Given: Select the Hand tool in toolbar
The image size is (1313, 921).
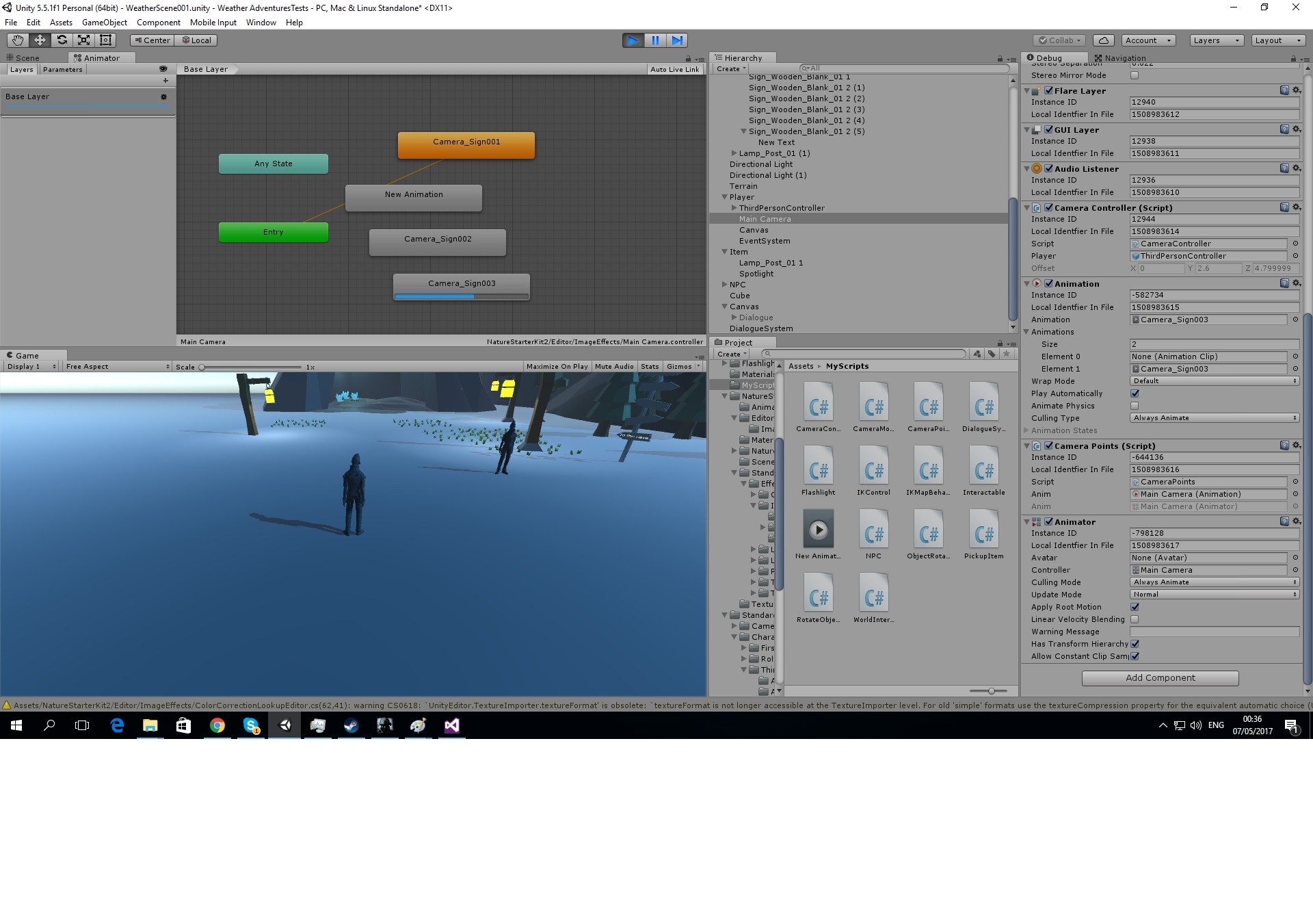Looking at the screenshot, I should 18,40.
